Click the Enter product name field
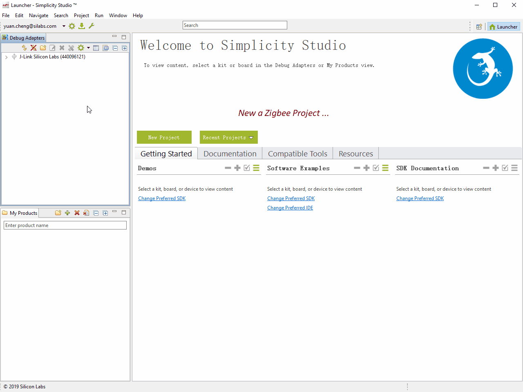 tap(65, 225)
